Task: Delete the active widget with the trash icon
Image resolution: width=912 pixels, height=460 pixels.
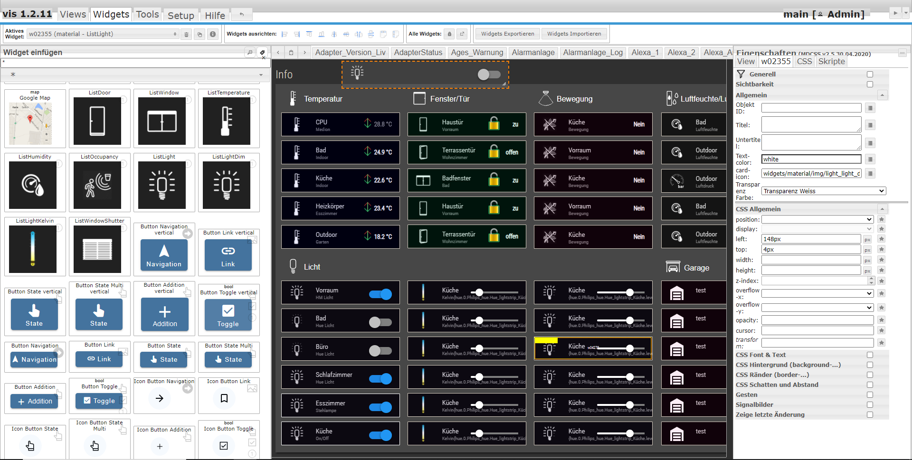Action: coord(187,34)
